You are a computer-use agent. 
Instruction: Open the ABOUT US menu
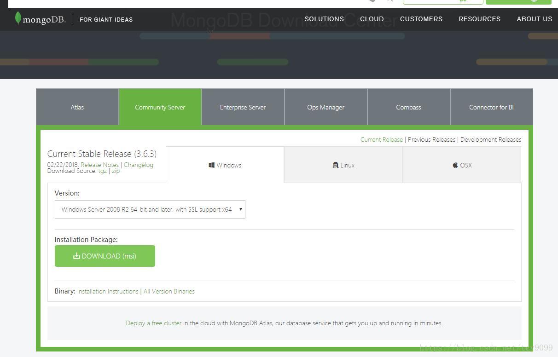click(534, 19)
